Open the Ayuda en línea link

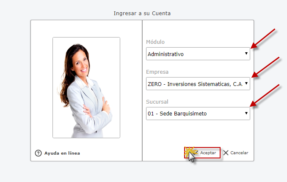62,153
